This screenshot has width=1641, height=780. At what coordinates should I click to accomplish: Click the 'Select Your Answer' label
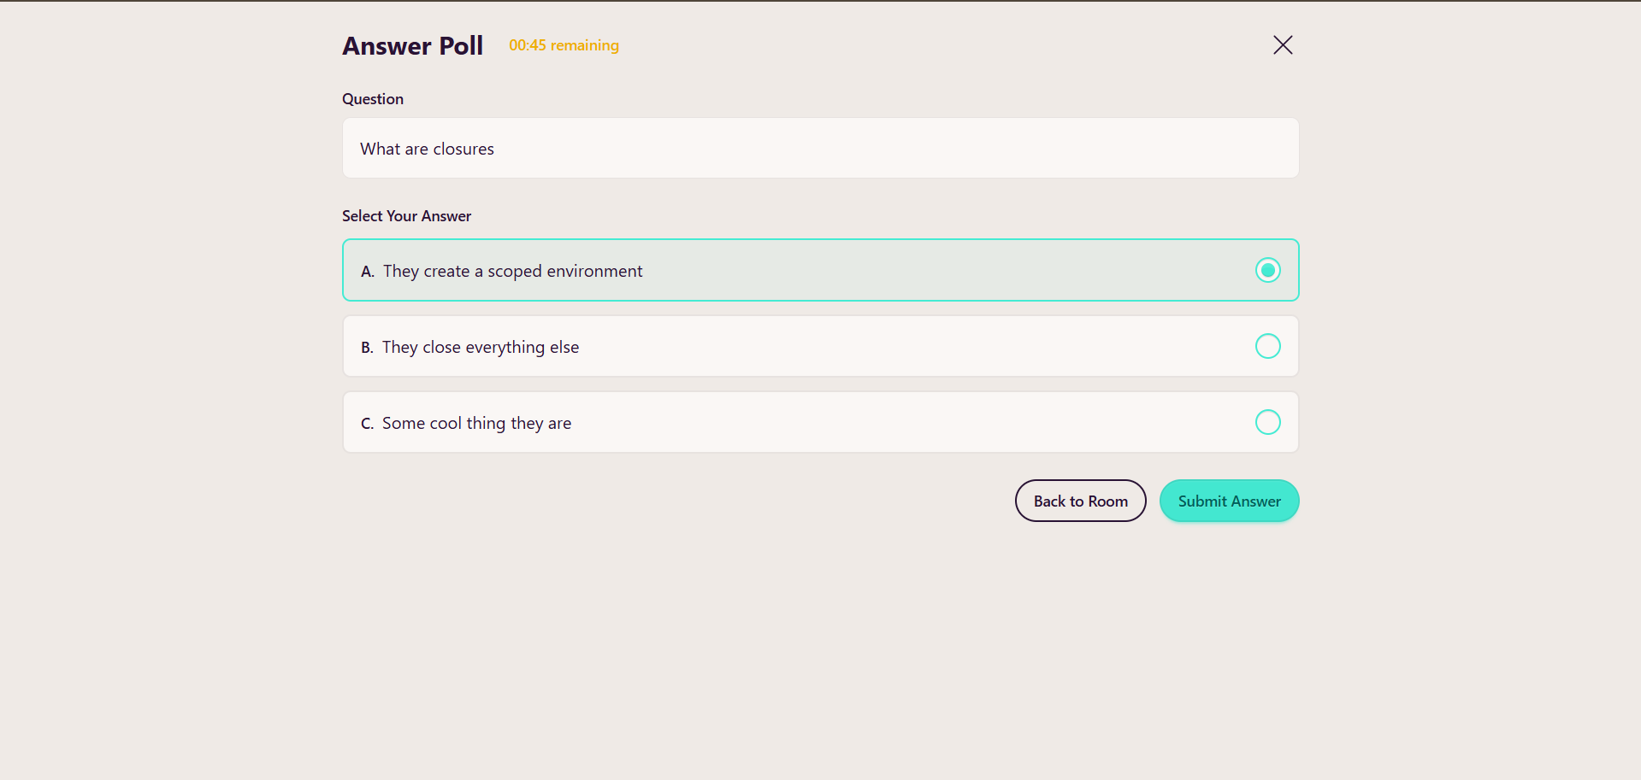click(x=406, y=216)
